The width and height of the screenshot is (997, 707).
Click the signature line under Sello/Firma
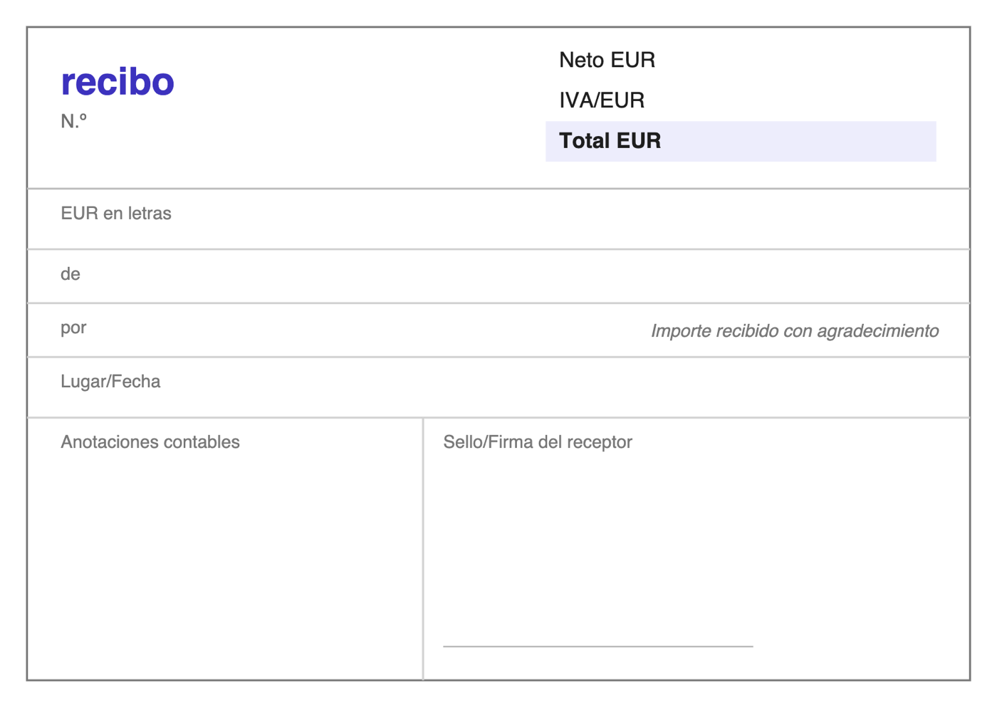pos(598,646)
